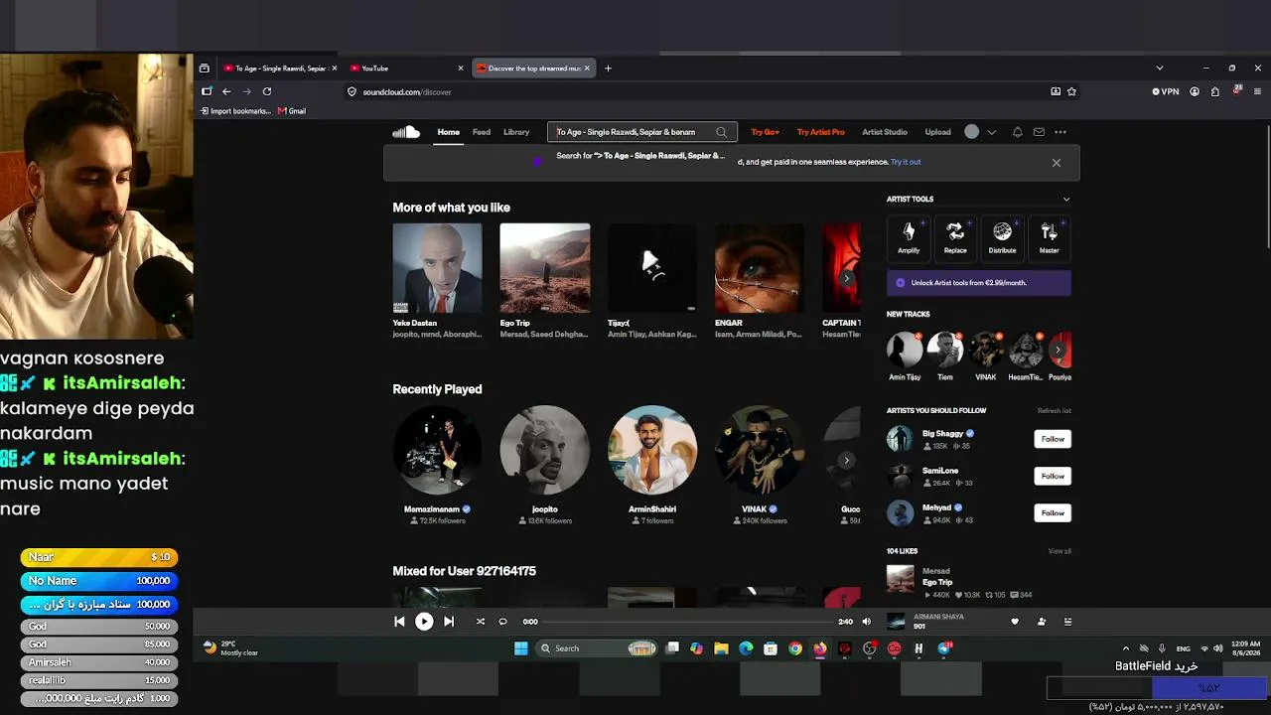Viewport: 1271px width, 715px height.
Task: Open the Gmail bookmark
Action: [292, 111]
